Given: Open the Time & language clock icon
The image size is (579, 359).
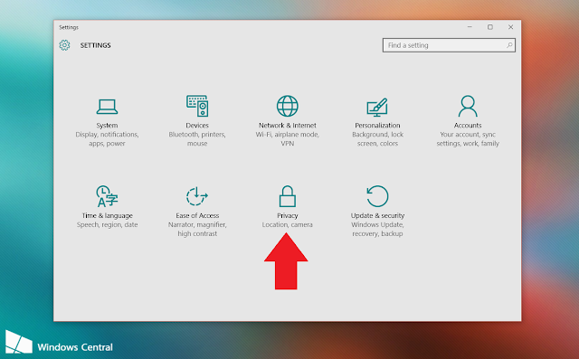Looking at the screenshot, I should pos(107,196).
